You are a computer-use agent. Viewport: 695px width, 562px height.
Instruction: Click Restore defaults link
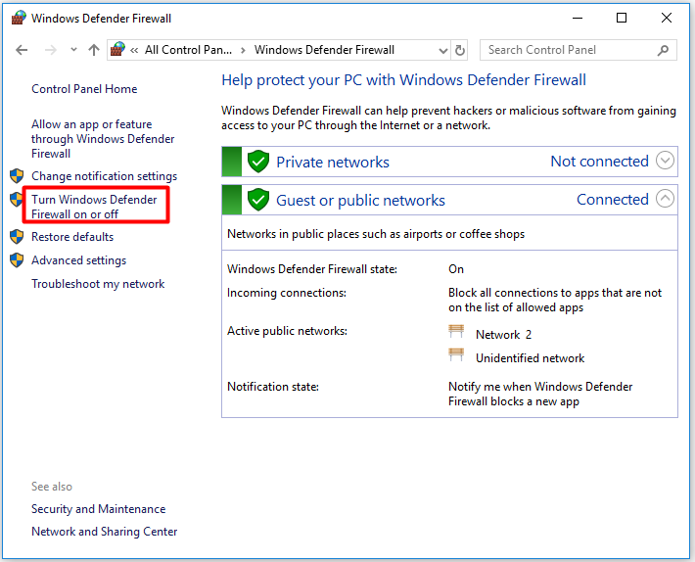72,237
